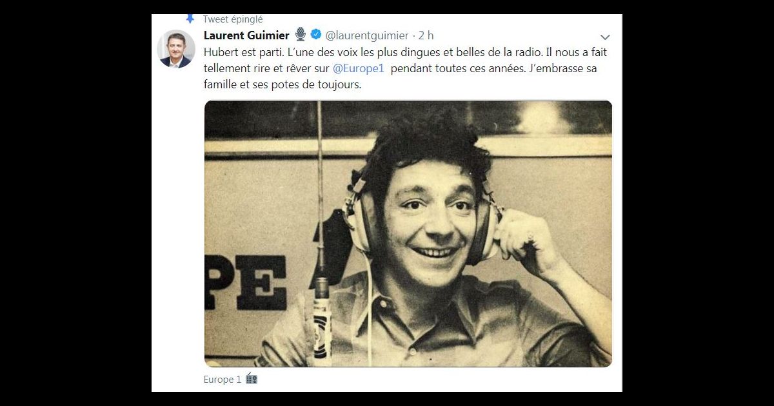Click the microphone emoji beside the name

click(301, 35)
